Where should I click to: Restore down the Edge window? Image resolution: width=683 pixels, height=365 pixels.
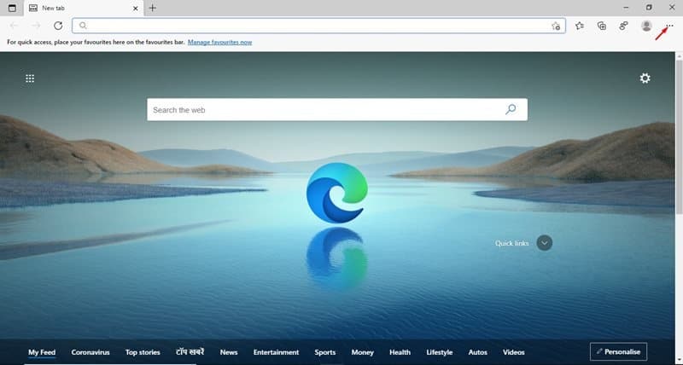[649, 8]
